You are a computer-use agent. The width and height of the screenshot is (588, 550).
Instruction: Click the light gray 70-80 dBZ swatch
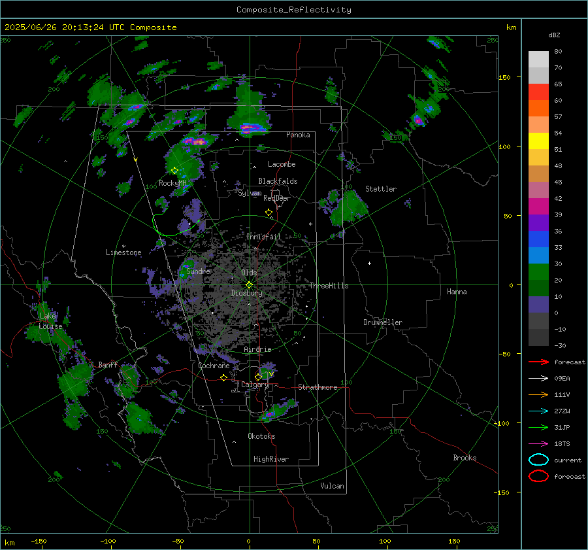538,60
